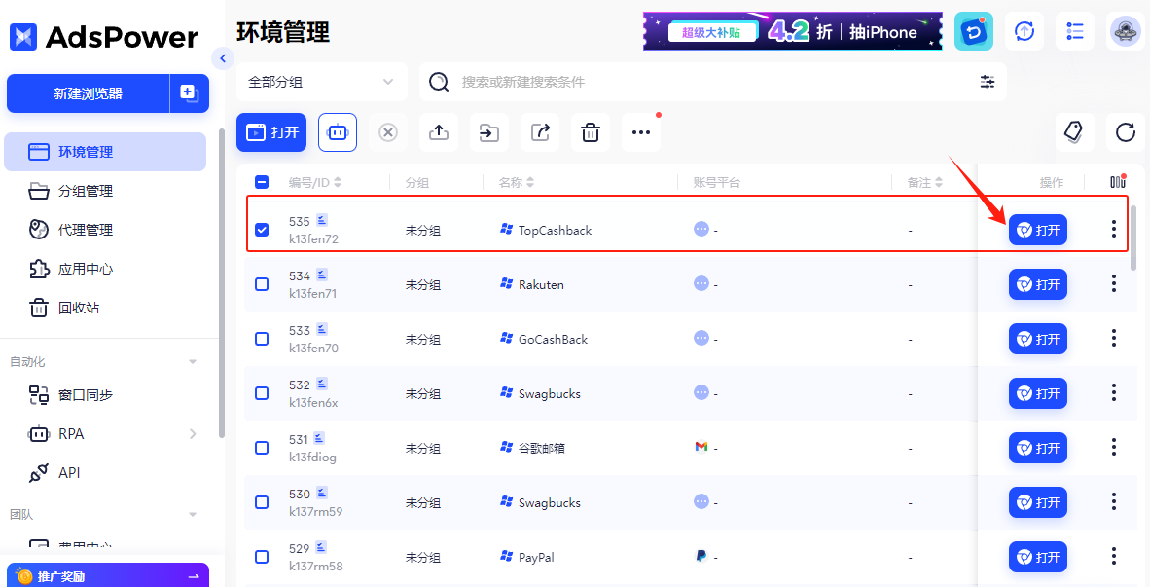Click the tag management icon
This screenshot has height=587, width=1150.
(1074, 132)
